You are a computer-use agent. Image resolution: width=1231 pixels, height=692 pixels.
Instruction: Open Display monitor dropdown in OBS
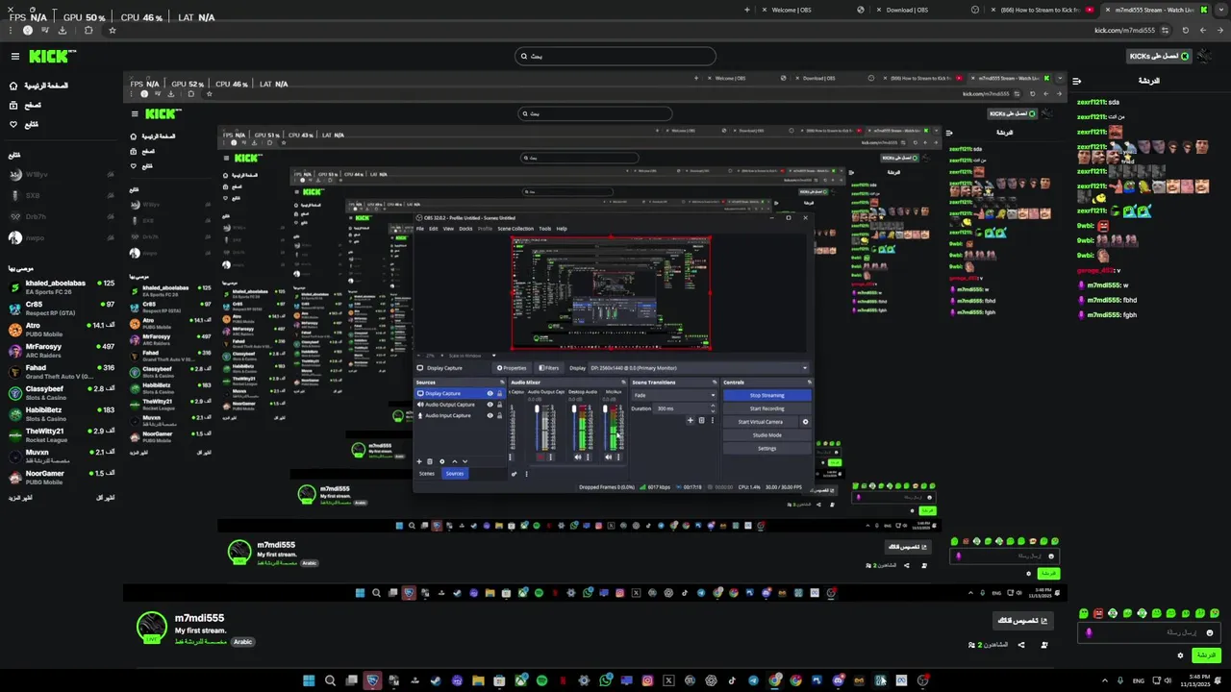tap(699, 368)
